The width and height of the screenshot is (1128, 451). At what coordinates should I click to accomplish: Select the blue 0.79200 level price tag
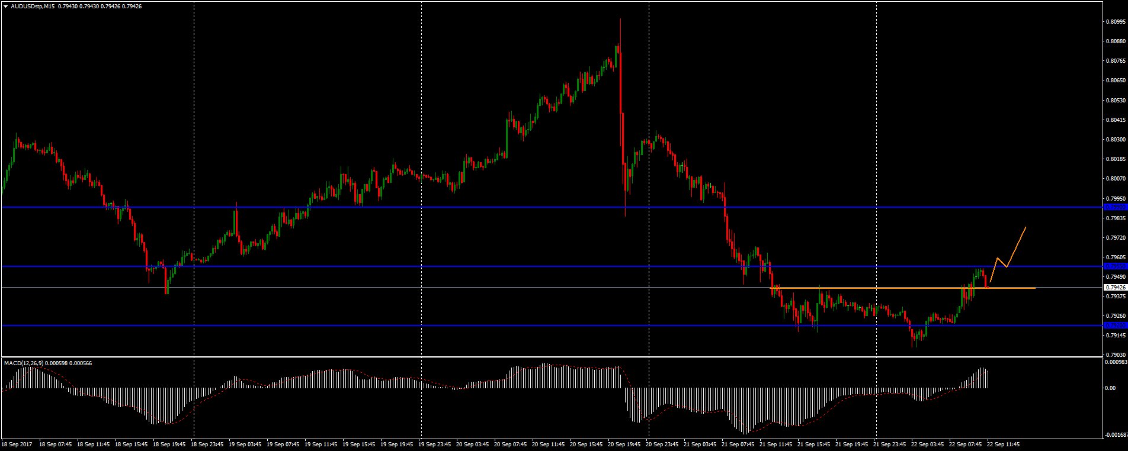(1115, 326)
